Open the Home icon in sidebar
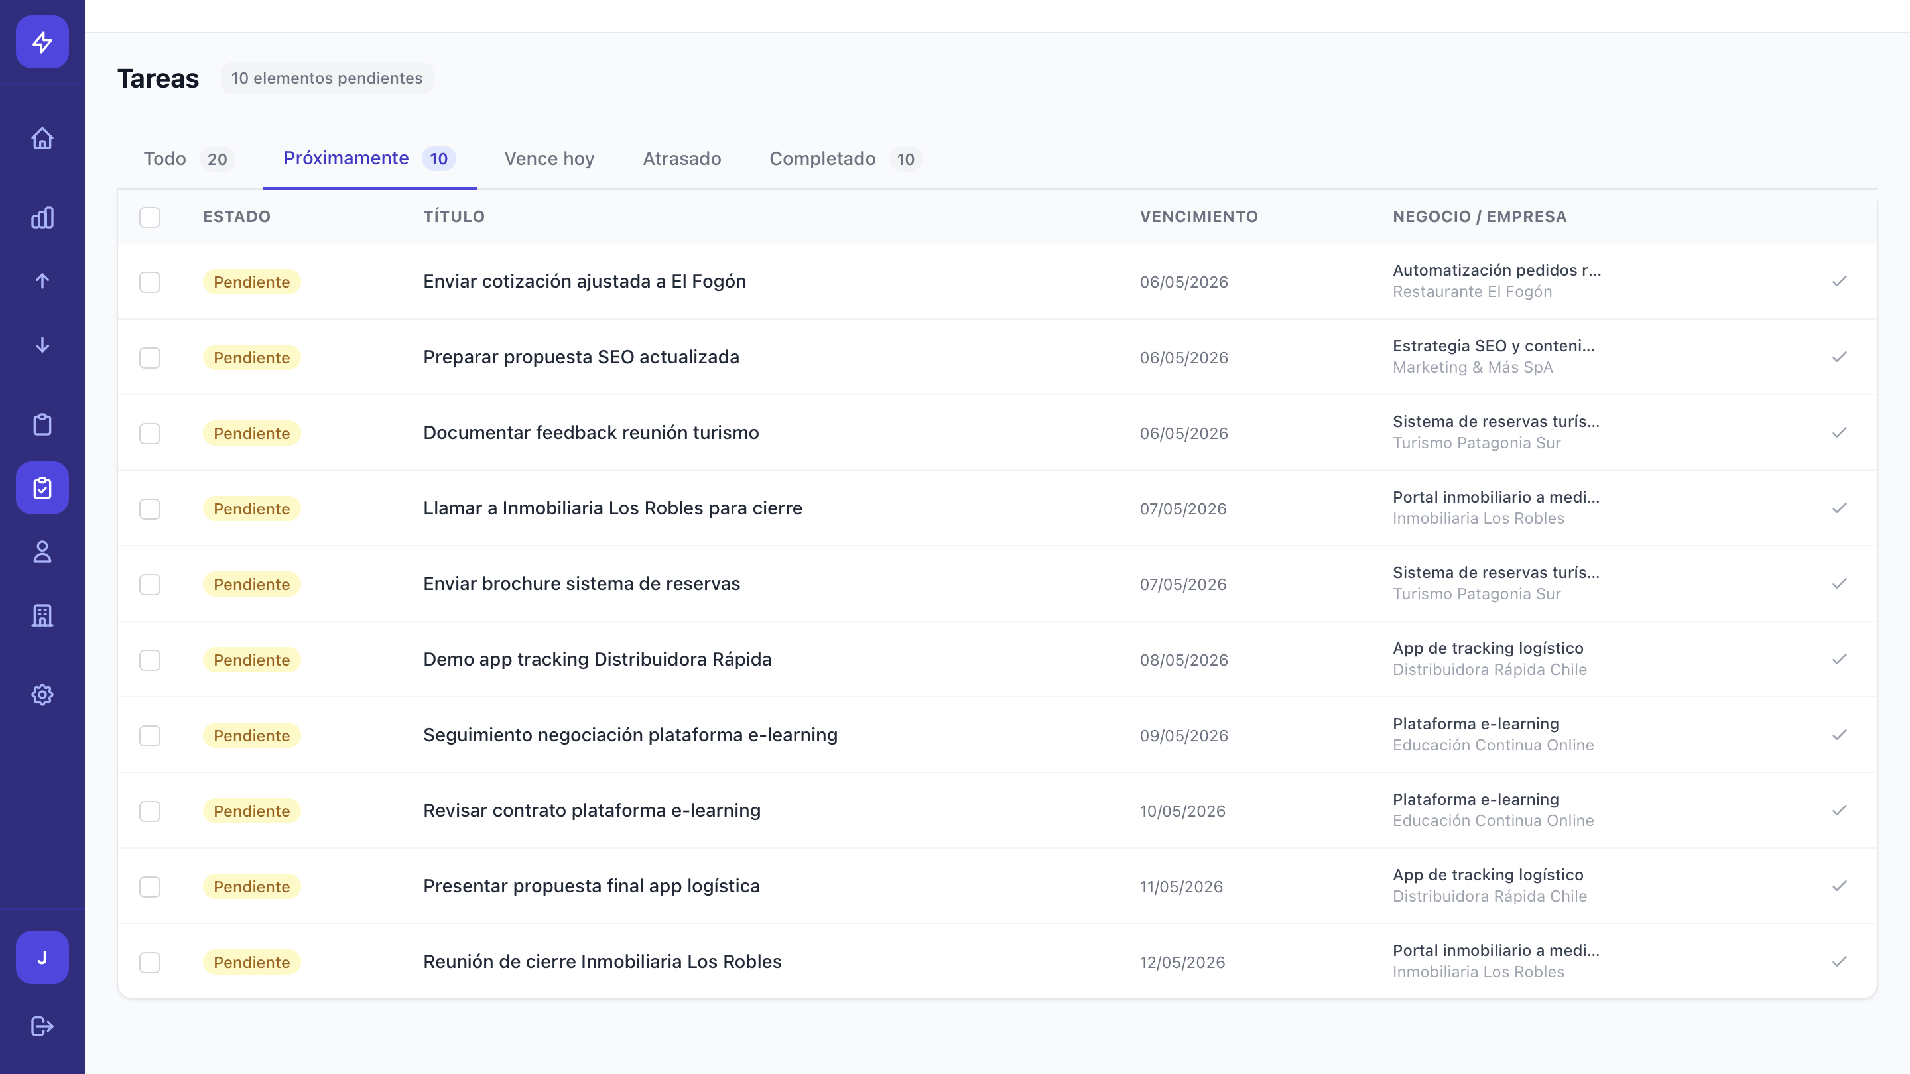 pyautogui.click(x=42, y=138)
